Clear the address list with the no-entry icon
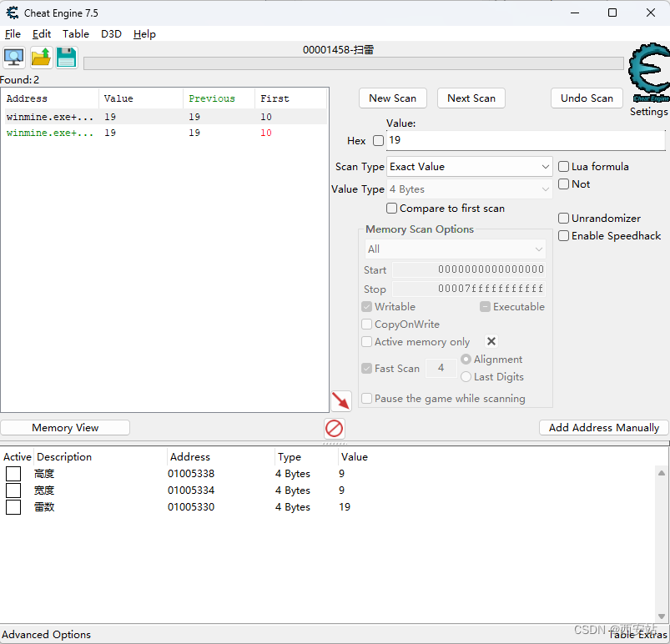Image resolution: width=670 pixels, height=644 pixels. [x=334, y=428]
